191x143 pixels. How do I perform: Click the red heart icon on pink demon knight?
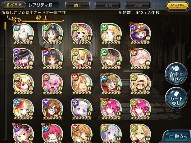coord(46,78)
